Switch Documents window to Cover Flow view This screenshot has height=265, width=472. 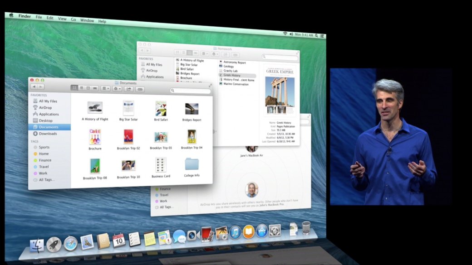95,88
